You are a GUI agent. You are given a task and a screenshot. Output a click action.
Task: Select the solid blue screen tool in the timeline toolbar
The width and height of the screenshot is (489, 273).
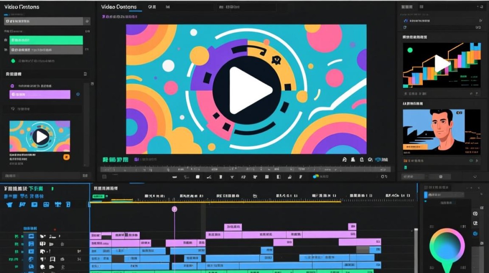(x=34, y=205)
